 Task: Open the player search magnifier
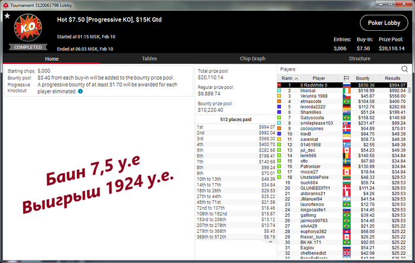click(404, 69)
